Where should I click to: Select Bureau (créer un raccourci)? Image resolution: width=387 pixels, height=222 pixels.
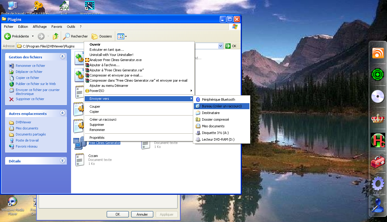click(222, 106)
